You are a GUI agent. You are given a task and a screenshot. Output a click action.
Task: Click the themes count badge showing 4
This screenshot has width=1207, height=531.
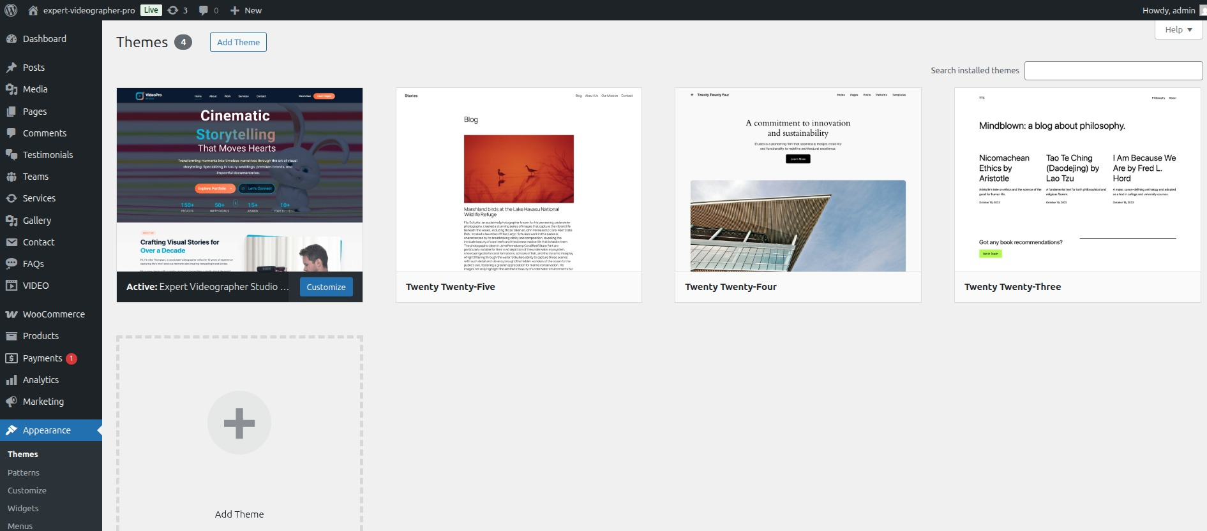[x=183, y=42]
